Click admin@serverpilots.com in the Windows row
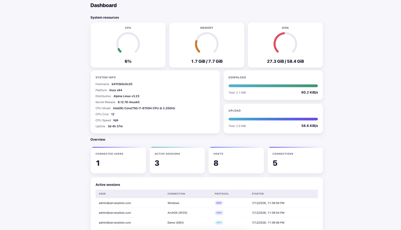The image size is (401, 230). tap(115, 203)
